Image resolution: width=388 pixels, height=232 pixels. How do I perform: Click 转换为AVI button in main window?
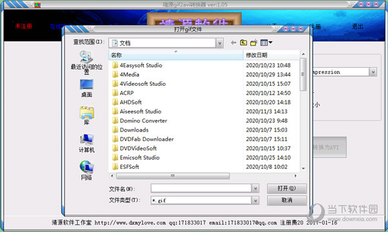[x=329, y=148]
